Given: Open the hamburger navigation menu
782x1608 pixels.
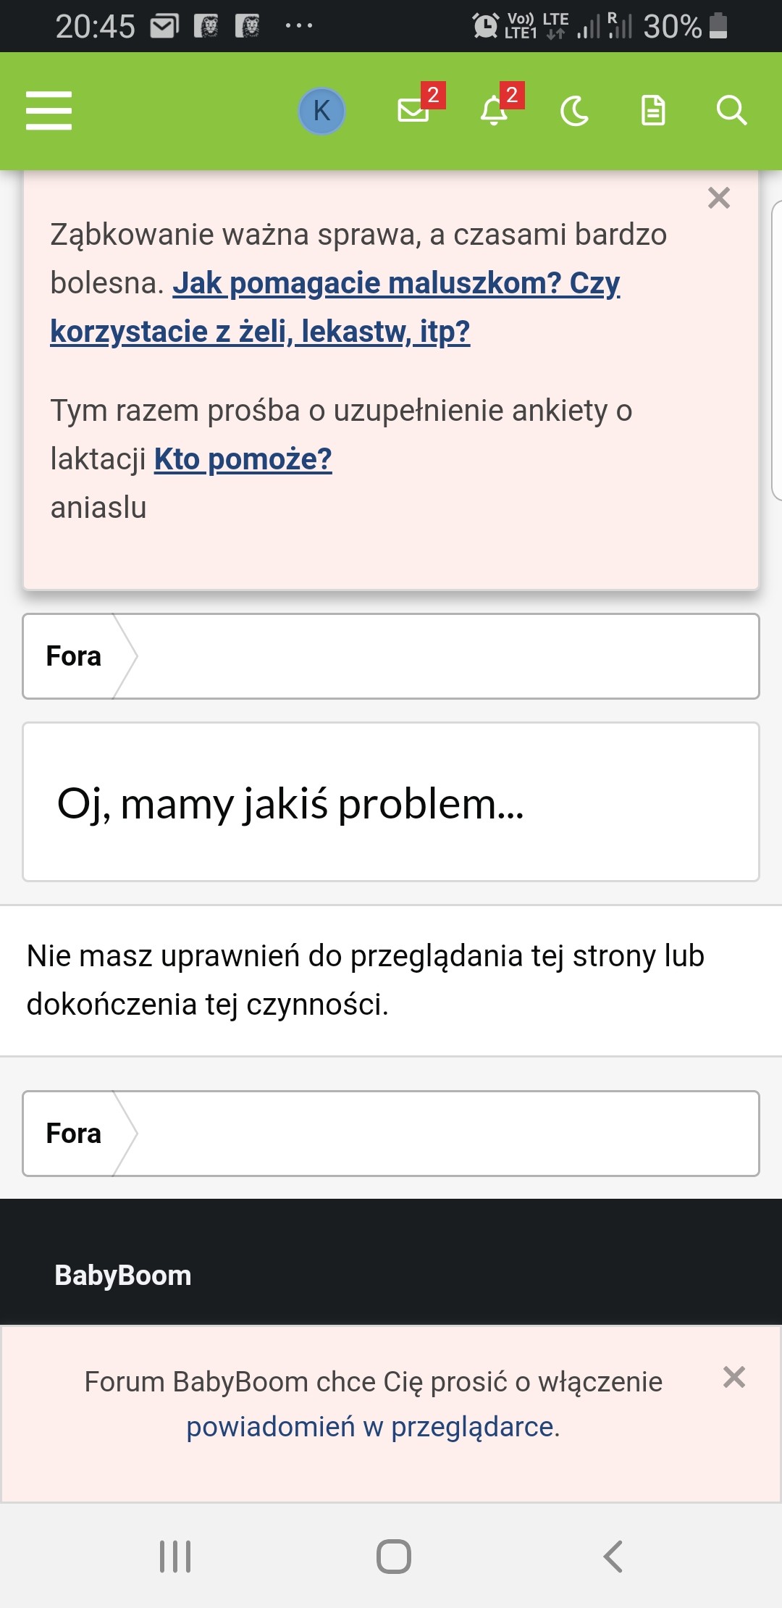Looking at the screenshot, I should [49, 111].
